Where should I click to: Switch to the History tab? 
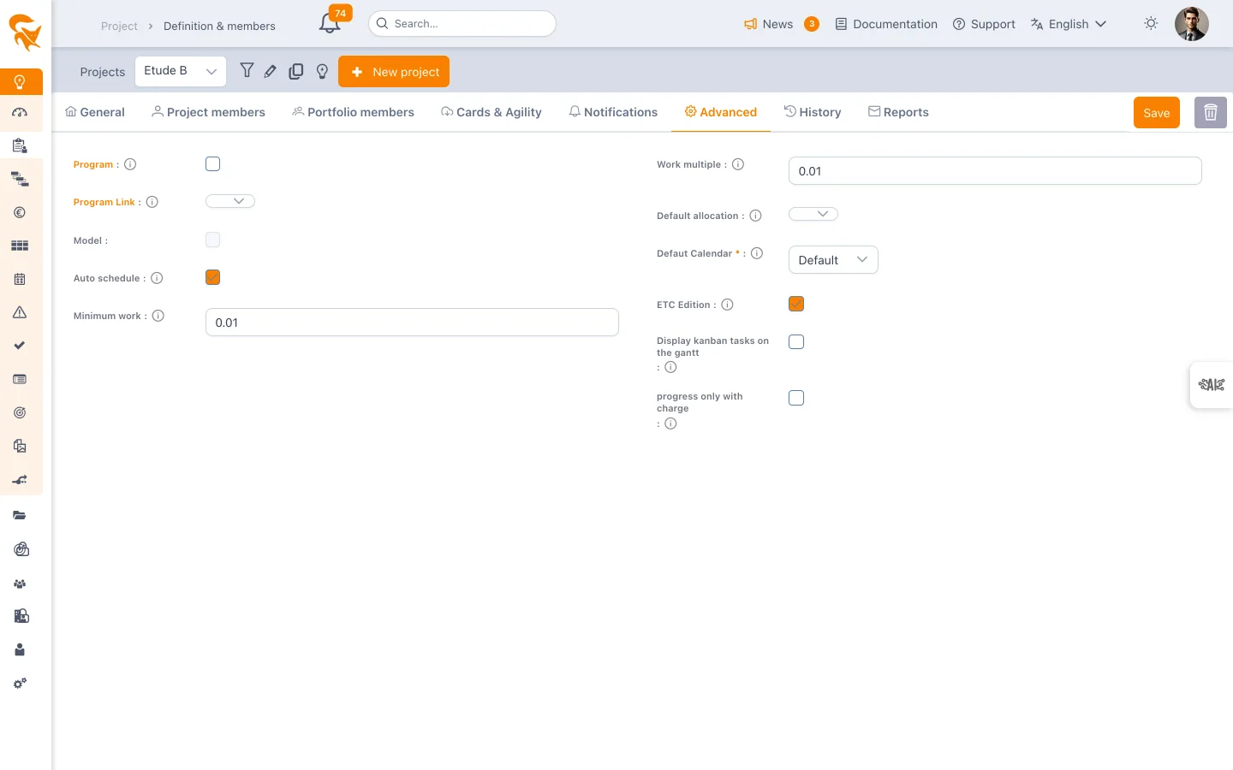tap(813, 112)
